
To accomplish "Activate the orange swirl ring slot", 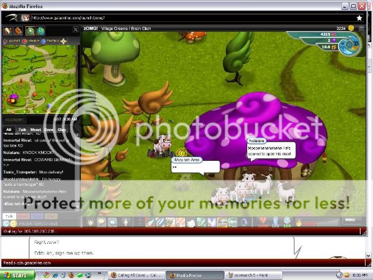I will [x=222, y=223].
